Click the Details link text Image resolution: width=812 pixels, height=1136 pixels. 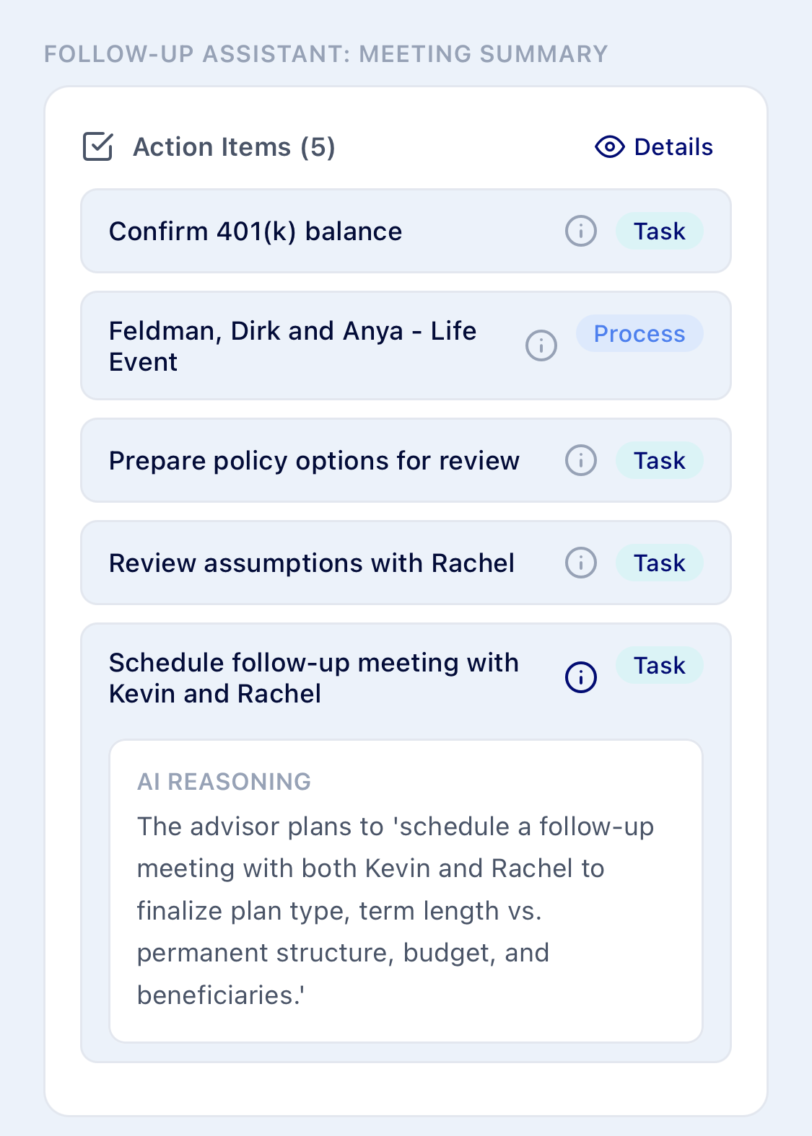(x=673, y=147)
